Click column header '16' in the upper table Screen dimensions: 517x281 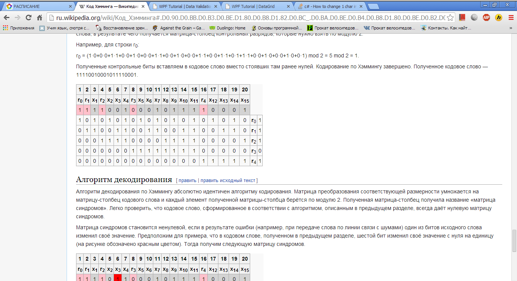coord(204,90)
